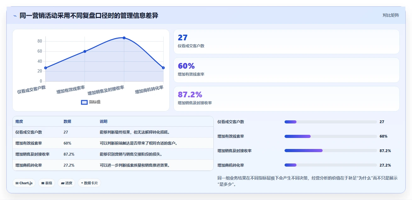Click table value 87.2%
The image size is (412, 200).
(x=69, y=154)
